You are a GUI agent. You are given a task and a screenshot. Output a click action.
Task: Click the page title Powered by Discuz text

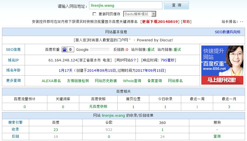[155, 40]
